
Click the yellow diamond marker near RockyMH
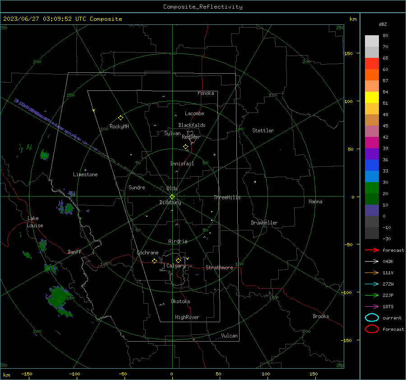120,118
